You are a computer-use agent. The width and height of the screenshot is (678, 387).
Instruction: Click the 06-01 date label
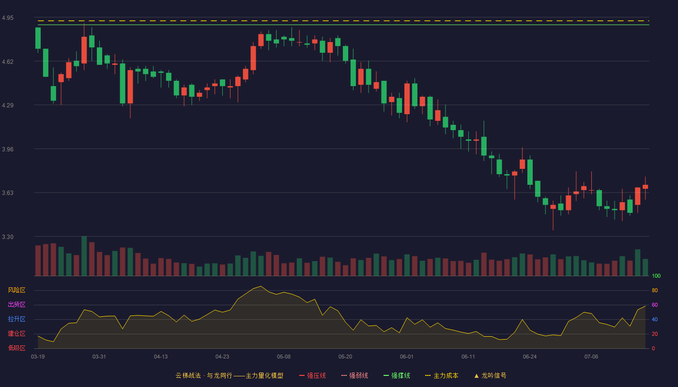pos(407,357)
